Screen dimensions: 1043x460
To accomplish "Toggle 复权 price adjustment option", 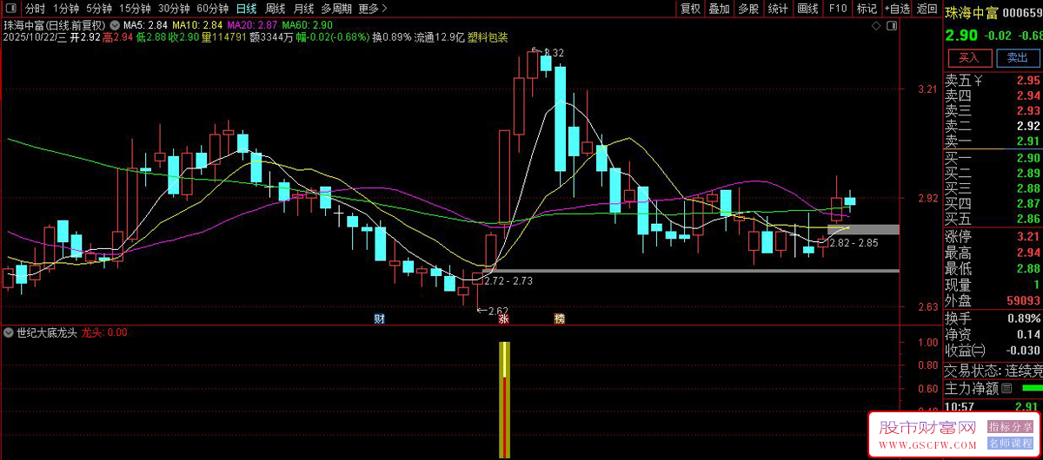I will [690, 9].
